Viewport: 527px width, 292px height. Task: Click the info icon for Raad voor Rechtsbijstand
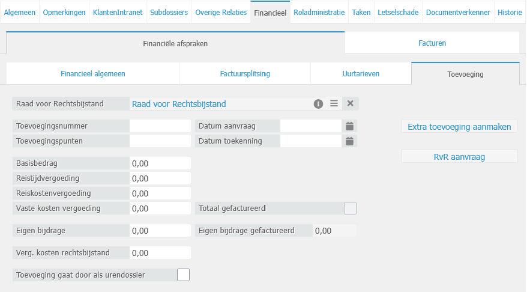tap(319, 104)
